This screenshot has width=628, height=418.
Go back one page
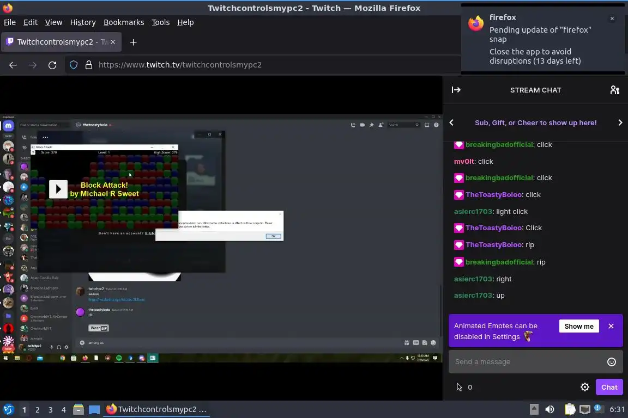pos(13,65)
